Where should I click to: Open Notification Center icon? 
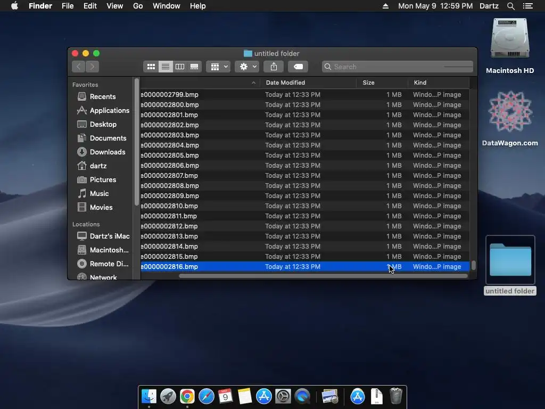pos(528,6)
